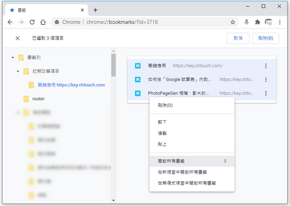290x206 pixels.
Task: Click the K favicon of PhotoPageGen bookmark
Action: pyautogui.click(x=138, y=93)
